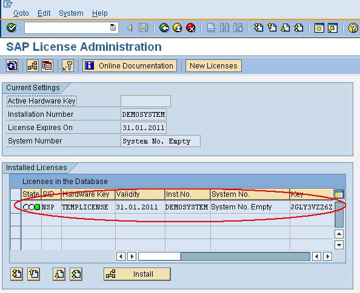This screenshot has height=293, width=360.
Task: Click the Print icon in the toolbar
Action: pyautogui.click(x=211, y=28)
